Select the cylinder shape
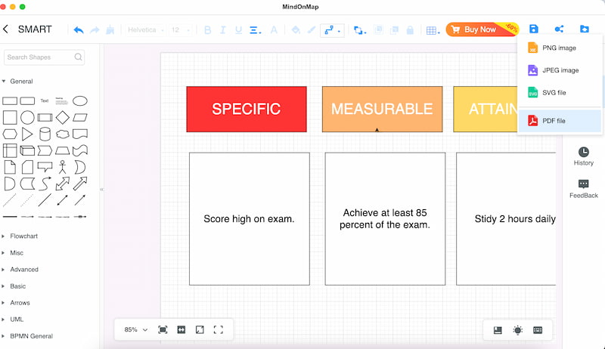 tap(45, 134)
